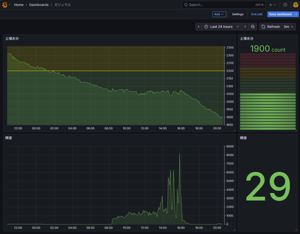Open the help question mark icon

[x=285, y=5]
